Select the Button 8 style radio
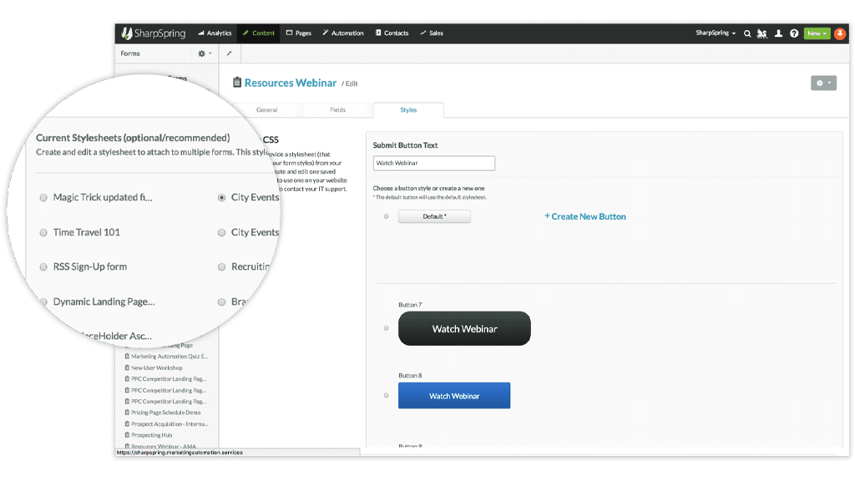Viewport: 855px width, 481px height. click(x=386, y=395)
